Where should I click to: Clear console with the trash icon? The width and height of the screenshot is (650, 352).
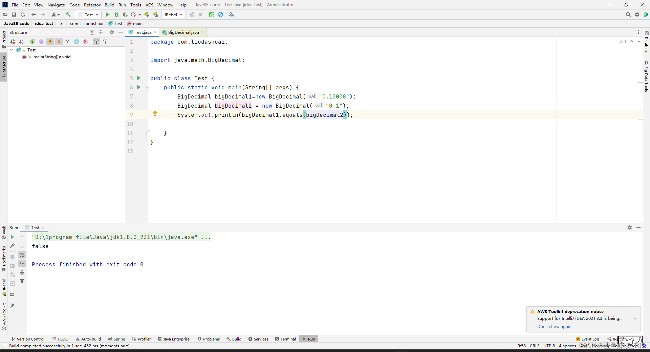22,281
